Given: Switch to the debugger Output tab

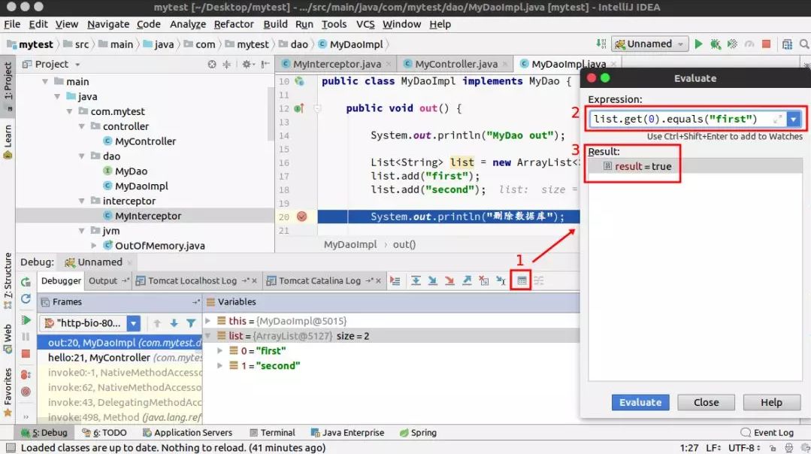Looking at the screenshot, I should coord(103,281).
